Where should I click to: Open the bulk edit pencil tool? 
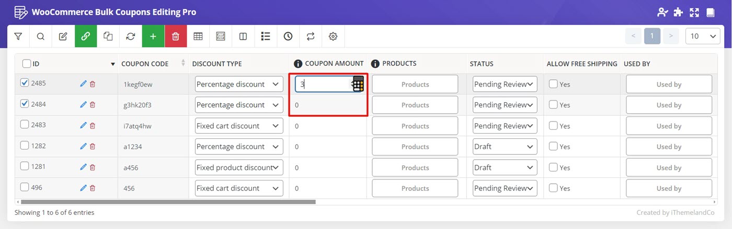click(x=63, y=37)
